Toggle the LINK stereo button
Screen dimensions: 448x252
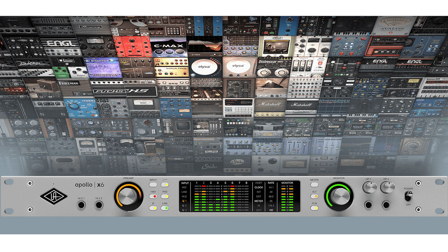tap(165, 208)
